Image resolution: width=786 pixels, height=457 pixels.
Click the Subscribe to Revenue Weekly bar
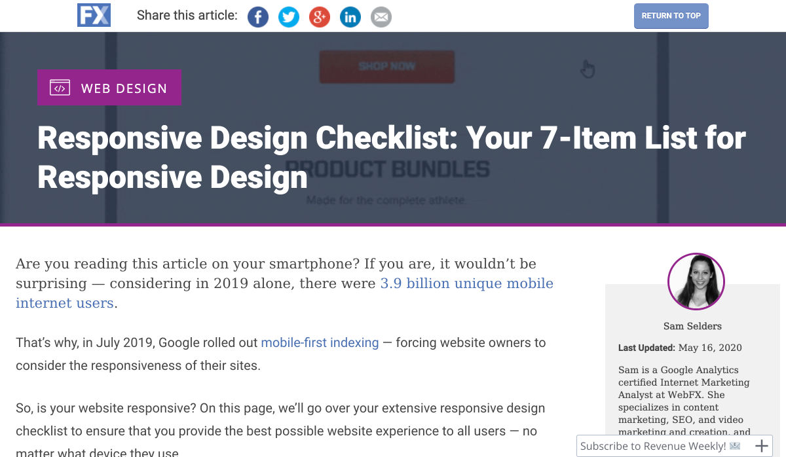676,446
